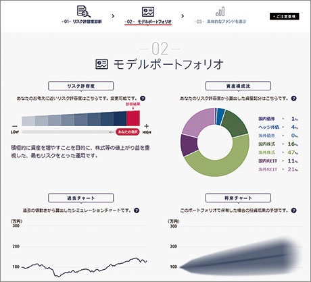Increase risk with the plus HIGH sign
Viewport: 311px width, 282px height.
point(147,126)
